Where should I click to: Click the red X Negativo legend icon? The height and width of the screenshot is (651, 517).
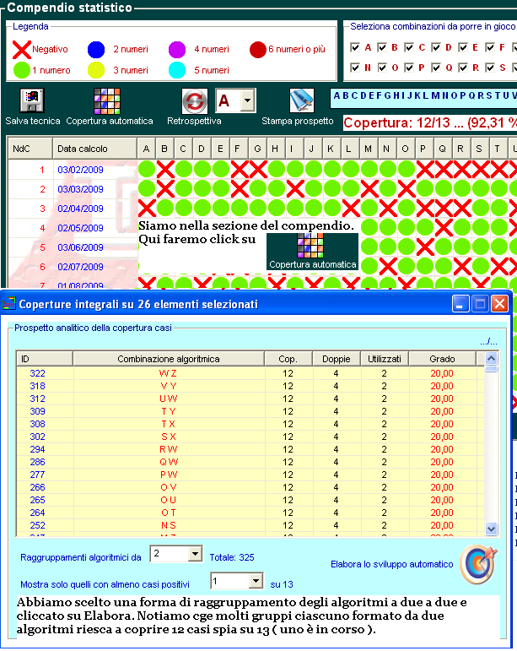22,50
